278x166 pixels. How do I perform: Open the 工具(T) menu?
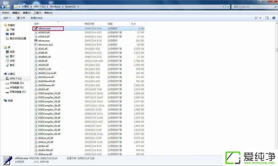click(37, 13)
